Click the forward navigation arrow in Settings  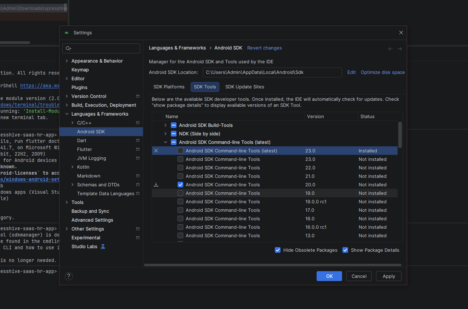pyautogui.click(x=400, y=49)
